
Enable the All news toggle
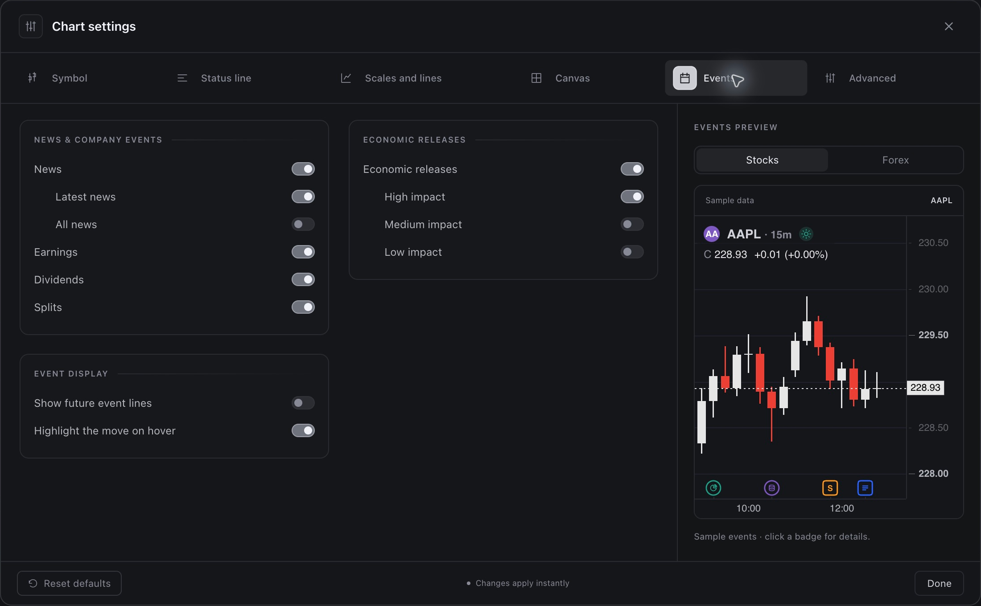pos(303,224)
